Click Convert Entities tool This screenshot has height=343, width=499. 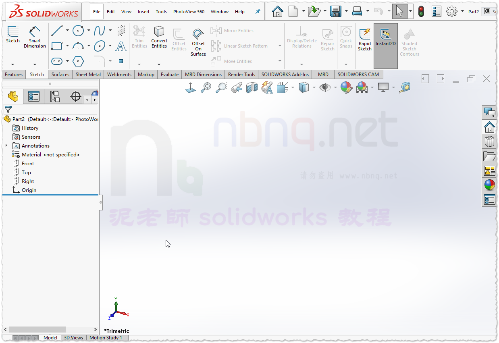pyautogui.click(x=159, y=37)
